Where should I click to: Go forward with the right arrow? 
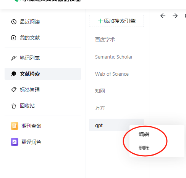(x=175, y=16)
